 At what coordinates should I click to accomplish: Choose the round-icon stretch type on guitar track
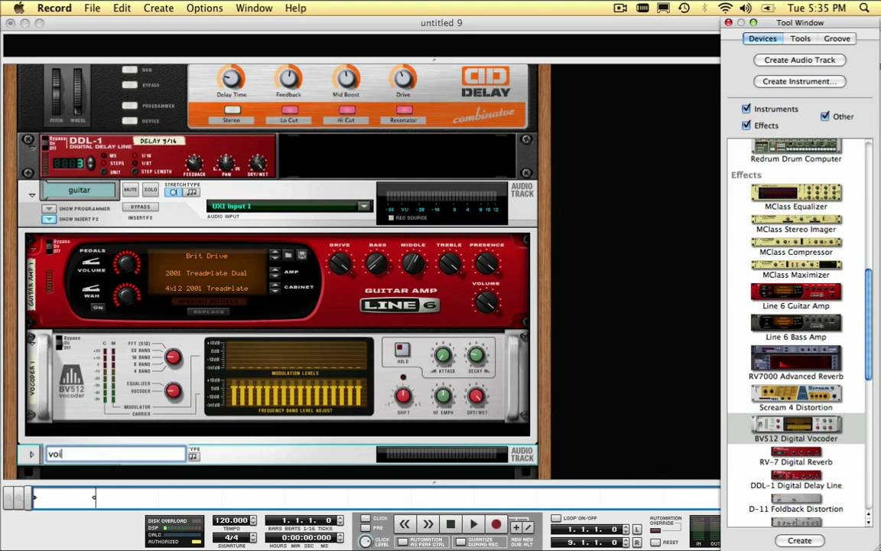tap(173, 192)
